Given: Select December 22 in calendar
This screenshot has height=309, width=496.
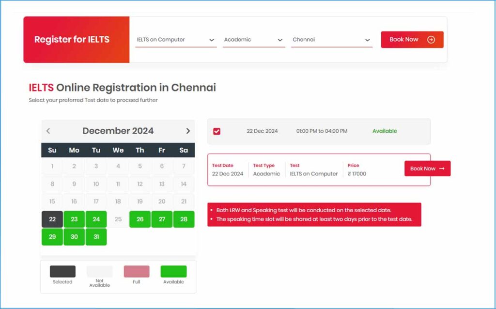Looking at the screenshot, I should click(52, 219).
